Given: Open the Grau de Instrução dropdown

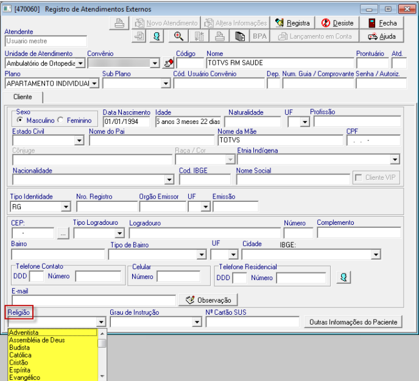Looking at the screenshot, I should 197,322.
